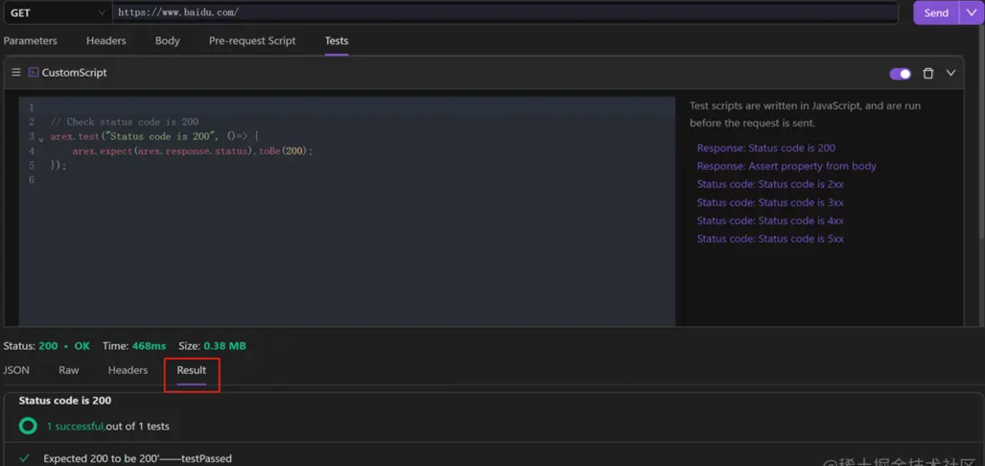Delete the CustomScript using trash icon
Image resolution: width=985 pixels, height=466 pixels.
(927, 74)
